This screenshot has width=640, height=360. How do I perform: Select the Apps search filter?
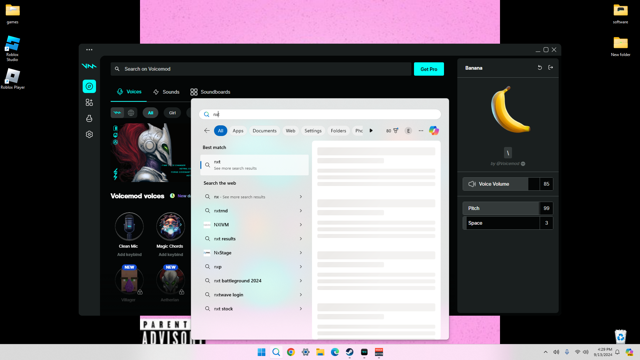click(x=238, y=131)
